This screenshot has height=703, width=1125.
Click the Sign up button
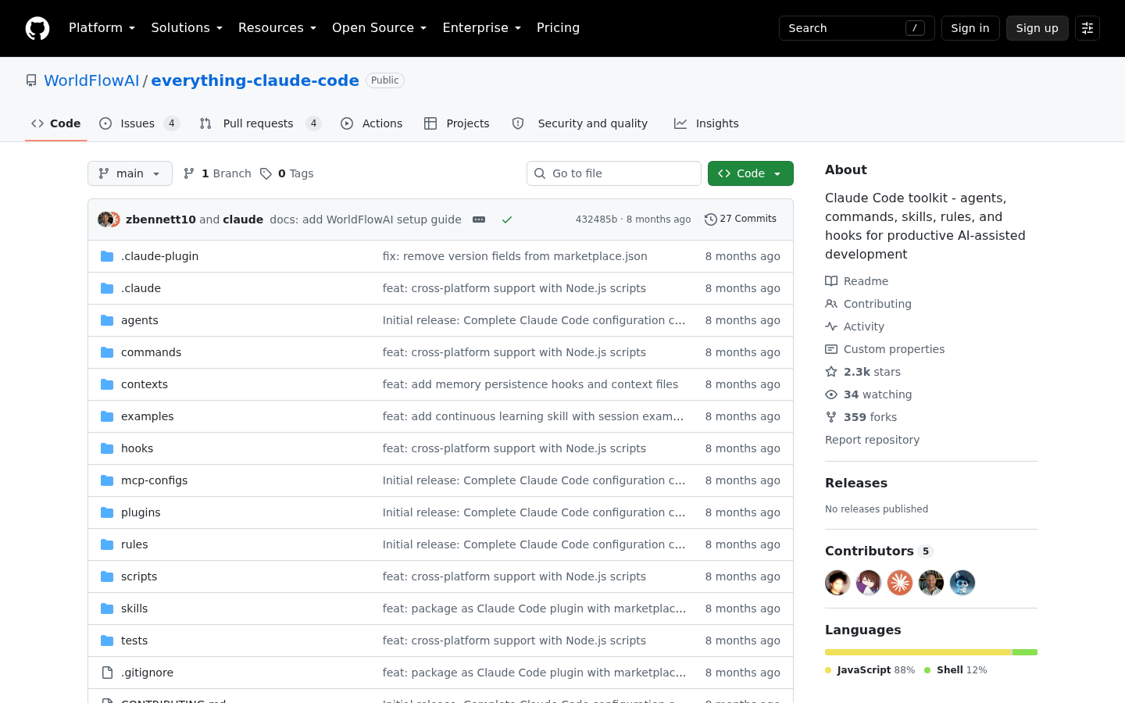(1037, 28)
